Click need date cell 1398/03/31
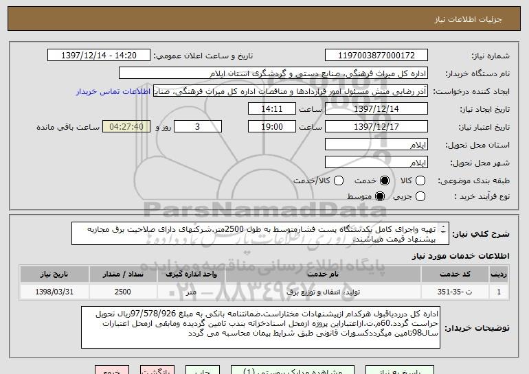This screenshot has width=529, height=374. pos(54,292)
